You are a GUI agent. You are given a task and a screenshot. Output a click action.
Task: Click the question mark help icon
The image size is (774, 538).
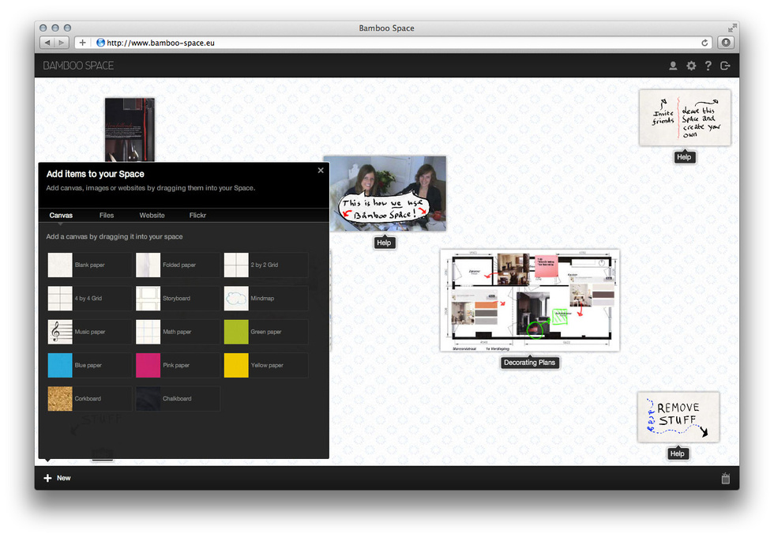(708, 66)
